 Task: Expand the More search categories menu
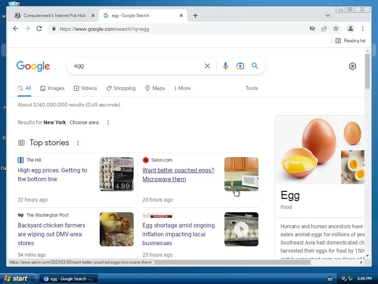(182, 88)
